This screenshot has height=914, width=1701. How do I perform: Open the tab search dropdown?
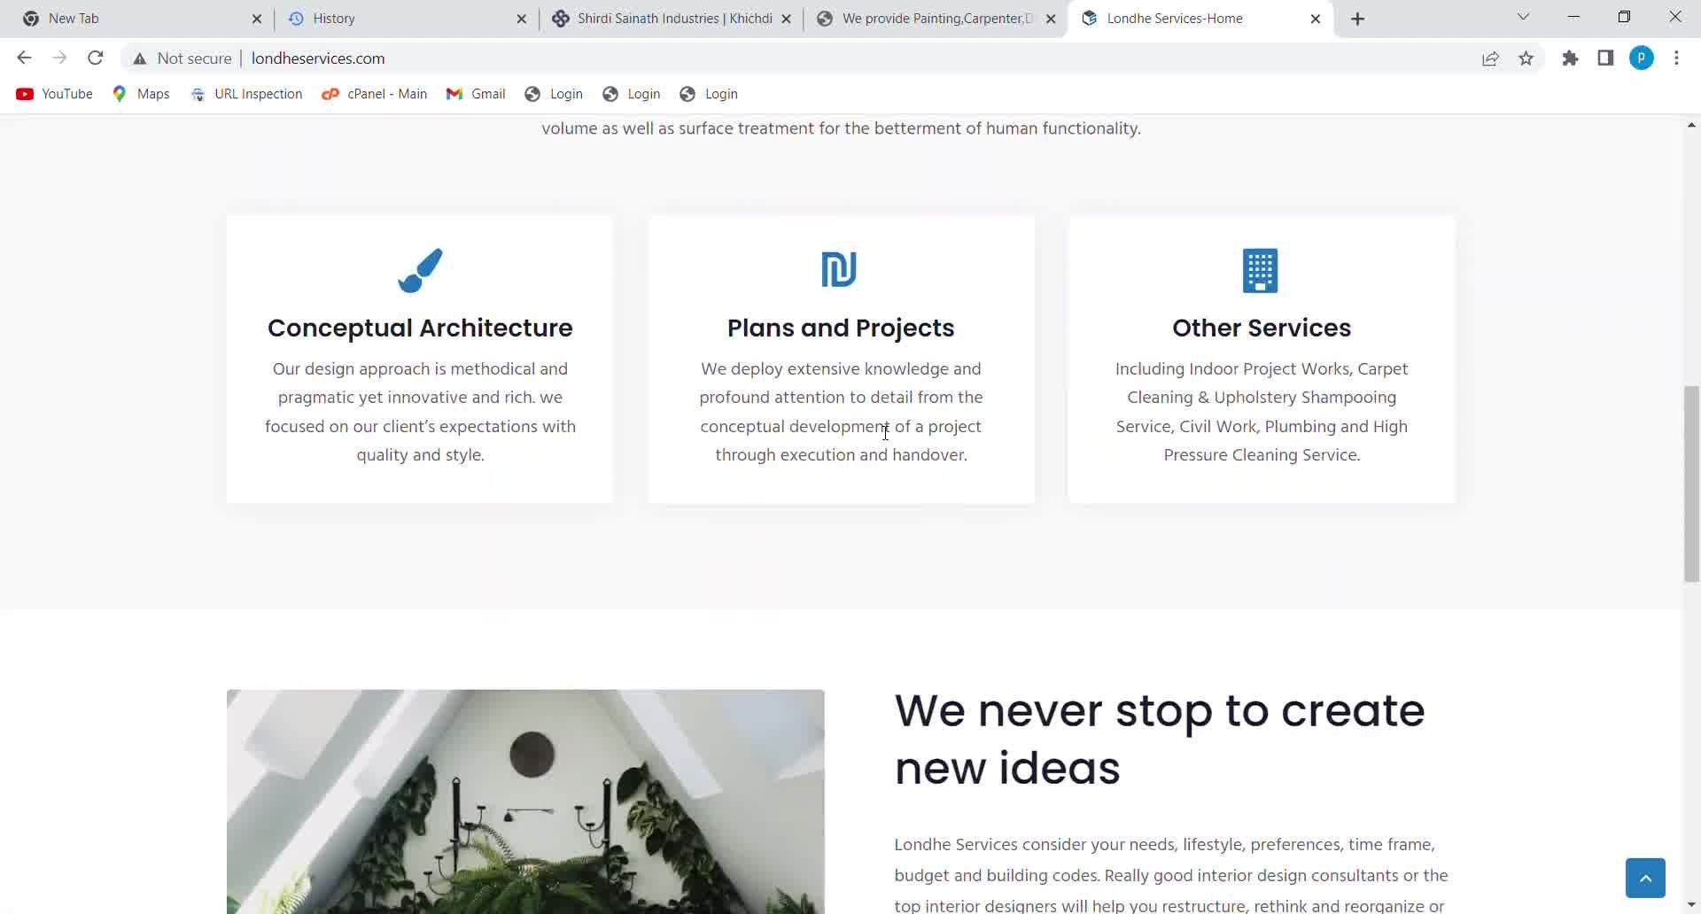[x=1523, y=17]
